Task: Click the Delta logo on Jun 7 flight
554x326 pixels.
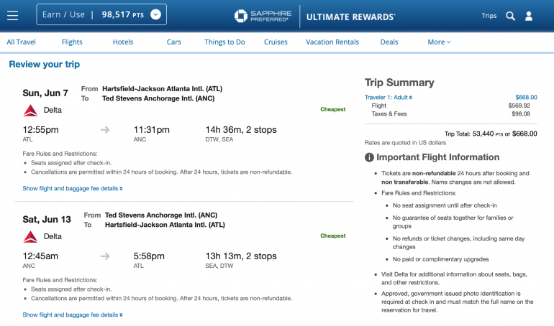Action: [30, 110]
